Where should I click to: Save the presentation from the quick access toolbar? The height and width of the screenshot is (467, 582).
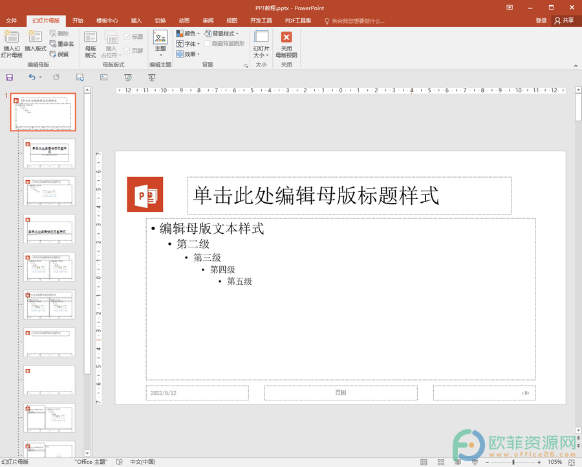(x=10, y=78)
